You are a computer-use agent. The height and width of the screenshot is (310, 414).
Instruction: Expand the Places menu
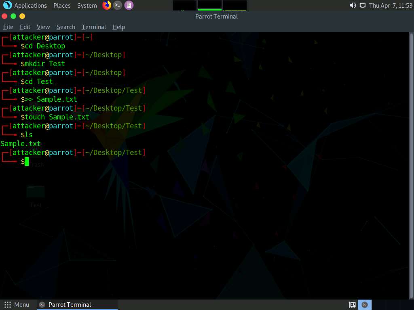(62, 6)
